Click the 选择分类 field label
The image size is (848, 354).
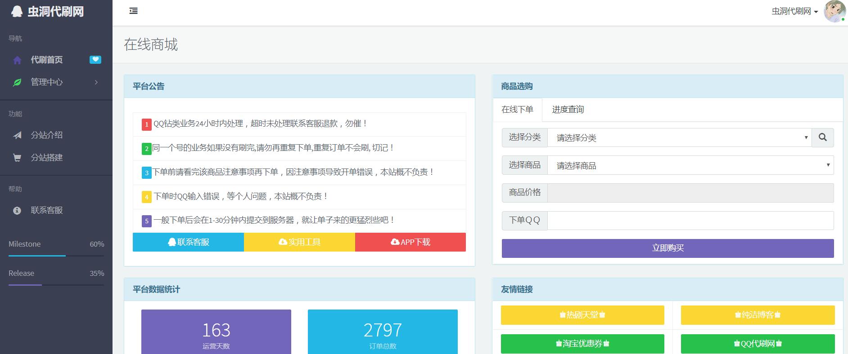click(x=525, y=137)
